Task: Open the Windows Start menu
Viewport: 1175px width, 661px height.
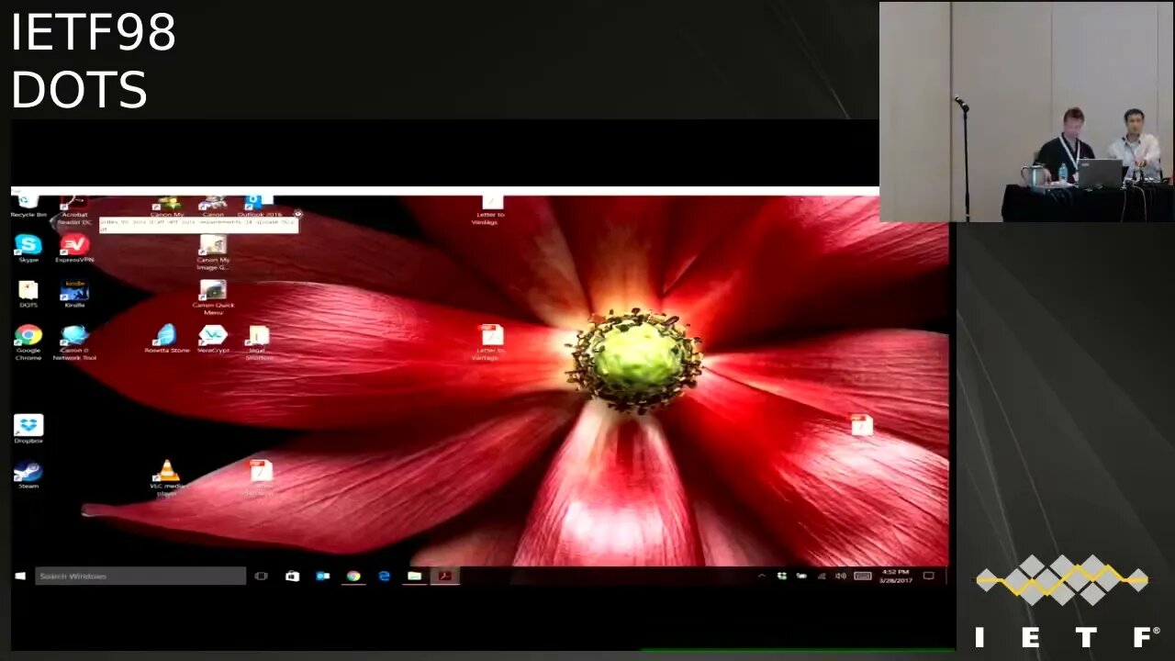Action: click(x=20, y=576)
